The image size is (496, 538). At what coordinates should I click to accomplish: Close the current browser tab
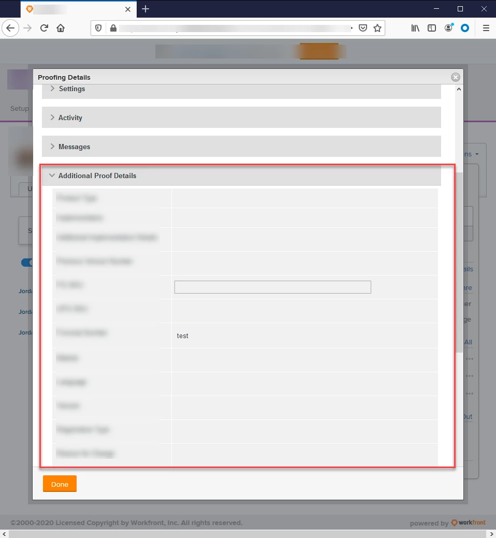[x=127, y=9]
